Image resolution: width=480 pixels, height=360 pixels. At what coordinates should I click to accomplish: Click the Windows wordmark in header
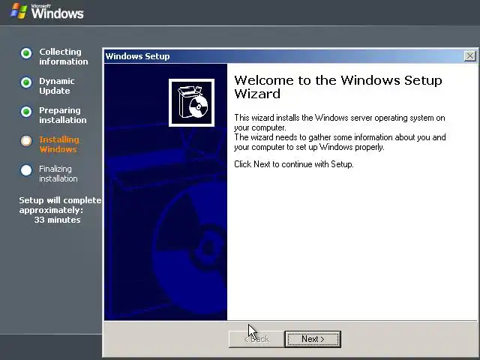click(57, 13)
